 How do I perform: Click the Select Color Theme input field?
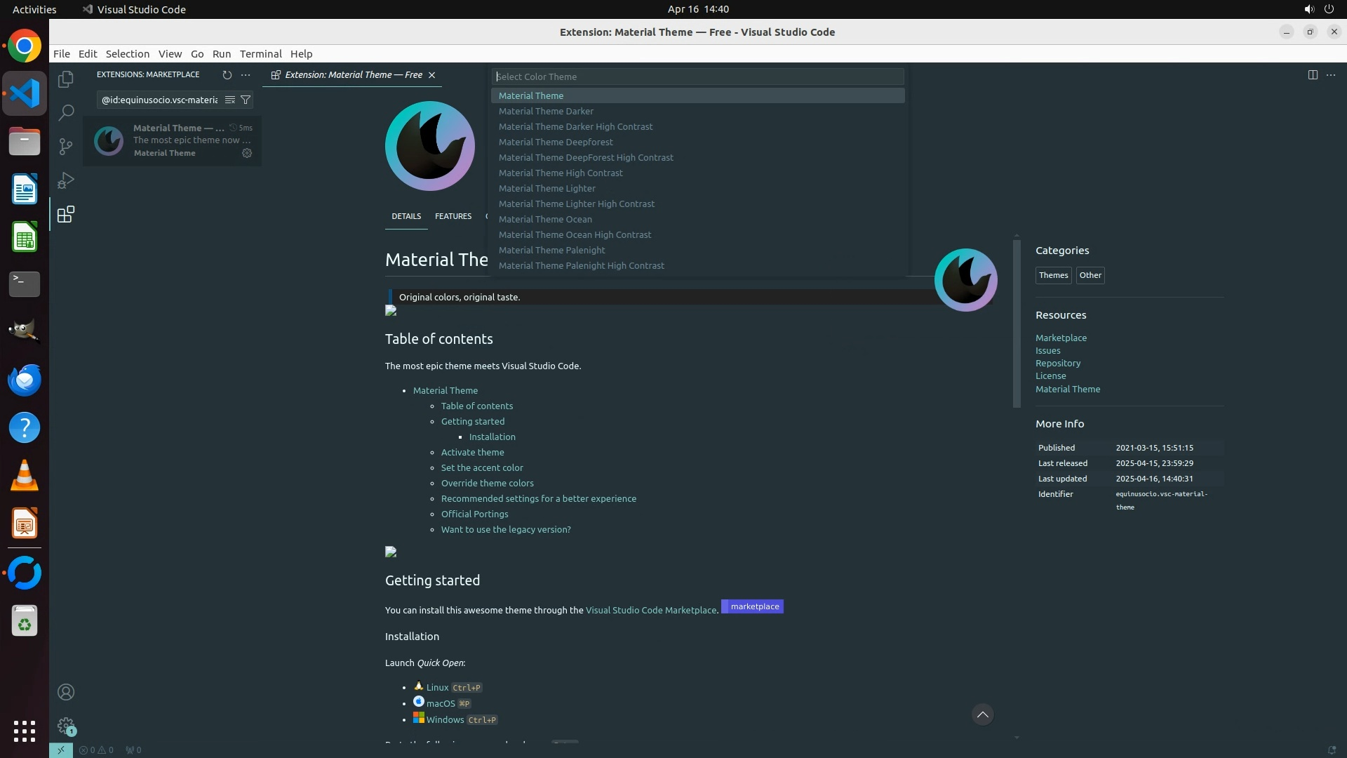point(697,77)
